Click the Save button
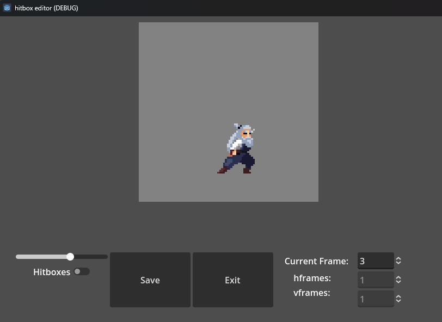The height and width of the screenshot is (322, 442). 150,280
